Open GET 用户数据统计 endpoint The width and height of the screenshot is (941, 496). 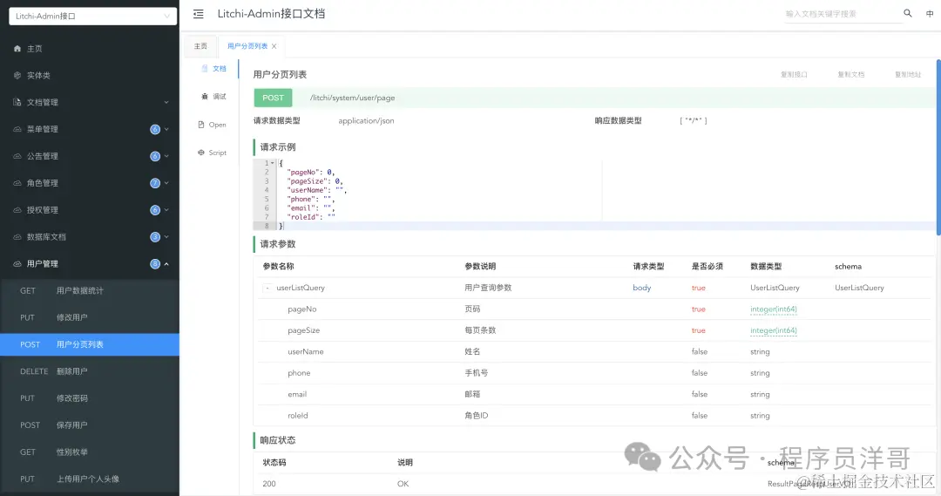(90, 290)
